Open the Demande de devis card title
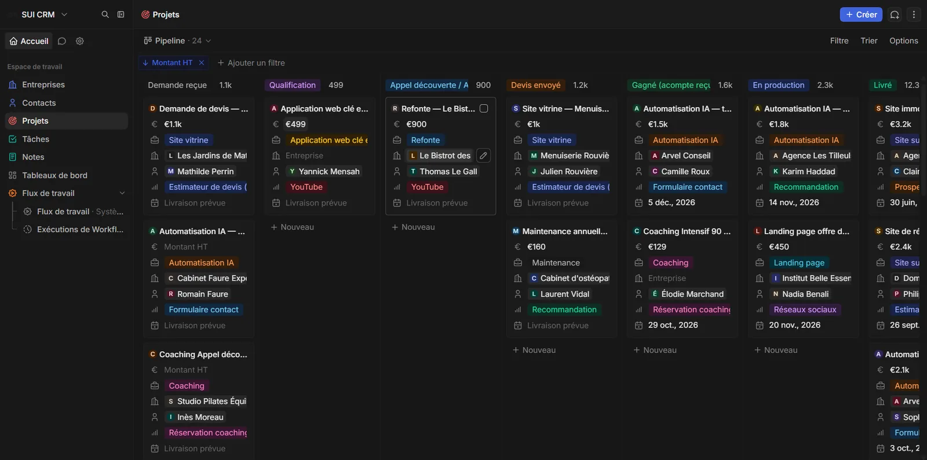 point(203,108)
